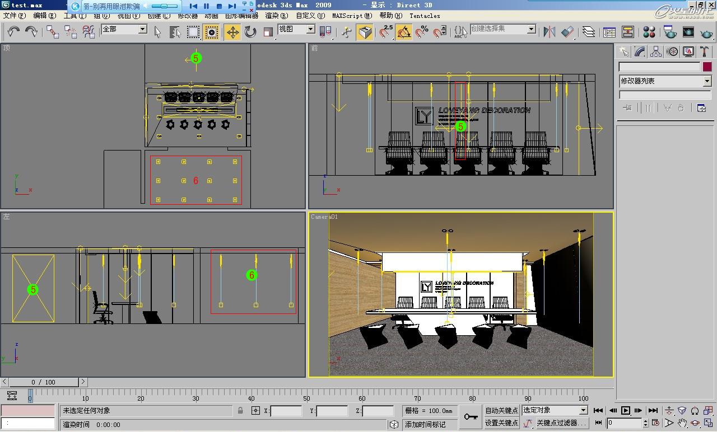Viewport: 717px width, 432px height.
Task: Pause the floating media player song
Action: pyautogui.click(x=206, y=6)
